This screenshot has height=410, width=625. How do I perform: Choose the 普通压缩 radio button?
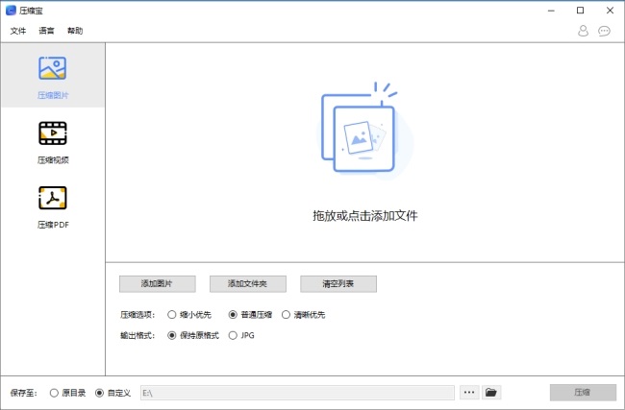233,314
